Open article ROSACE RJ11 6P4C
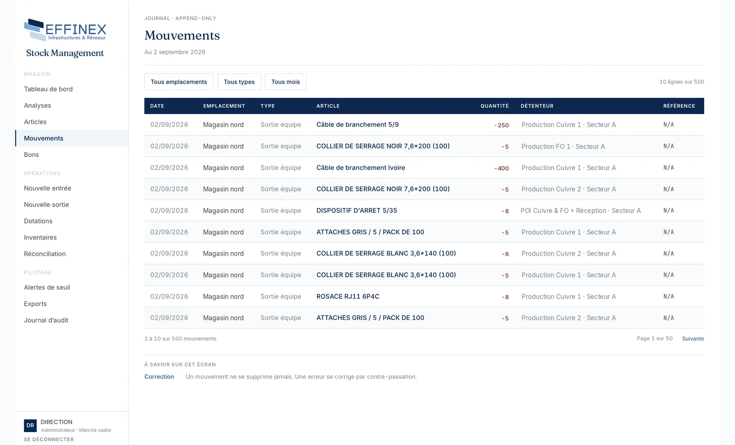 coord(348,297)
